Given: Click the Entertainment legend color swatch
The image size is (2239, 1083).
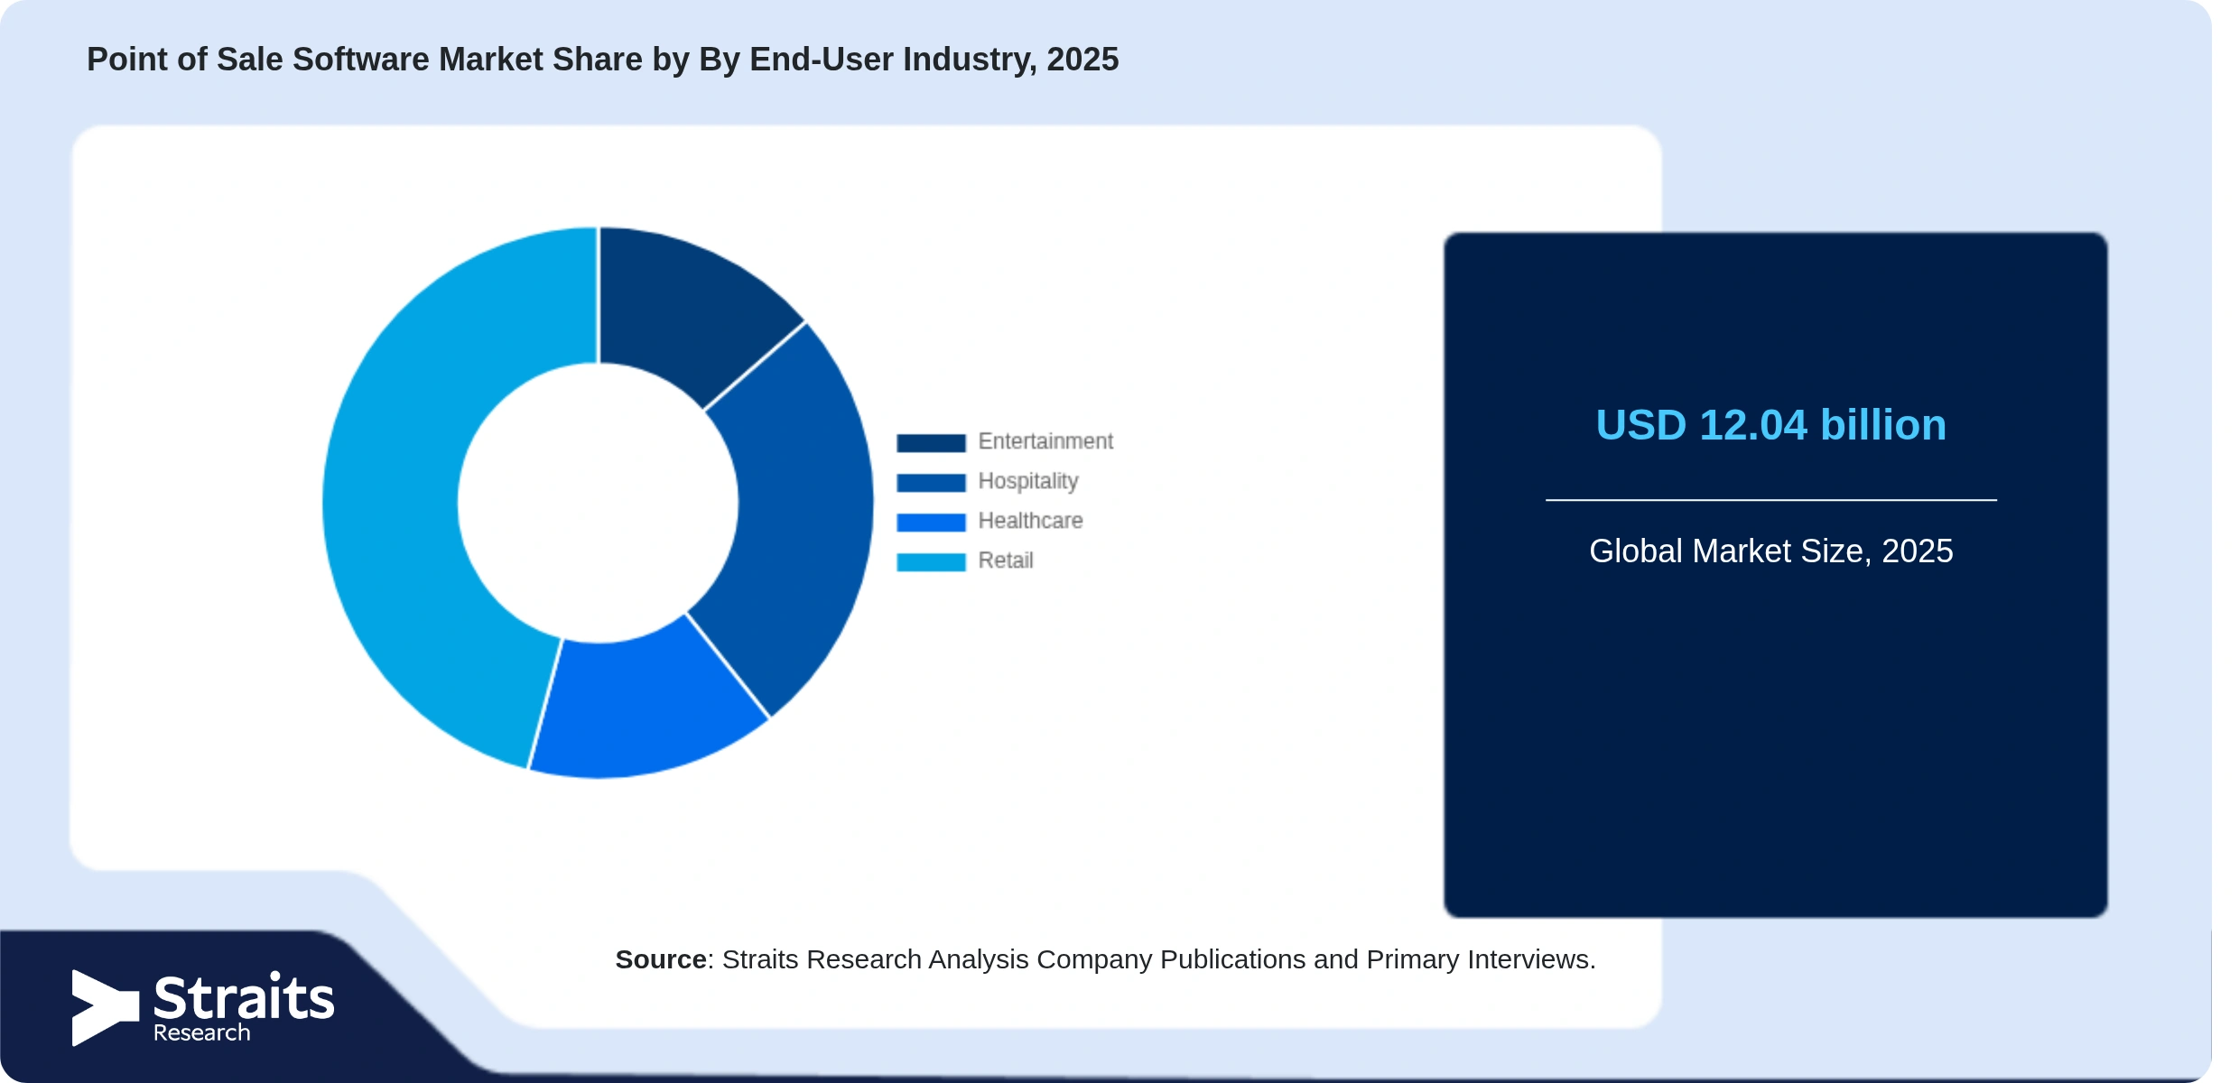Looking at the screenshot, I should (x=931, y=442).
